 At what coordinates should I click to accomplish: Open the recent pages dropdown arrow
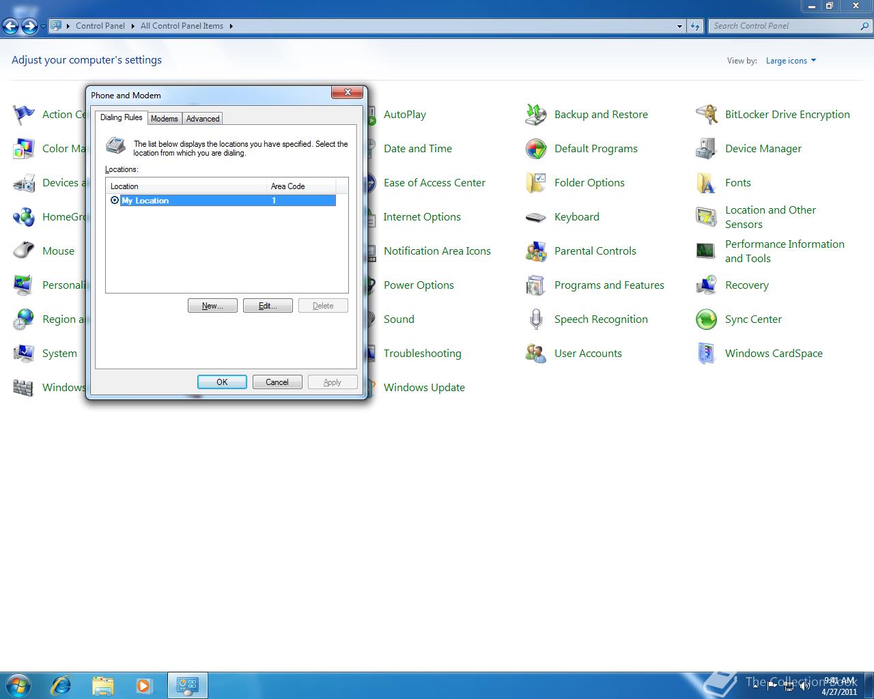43,27
